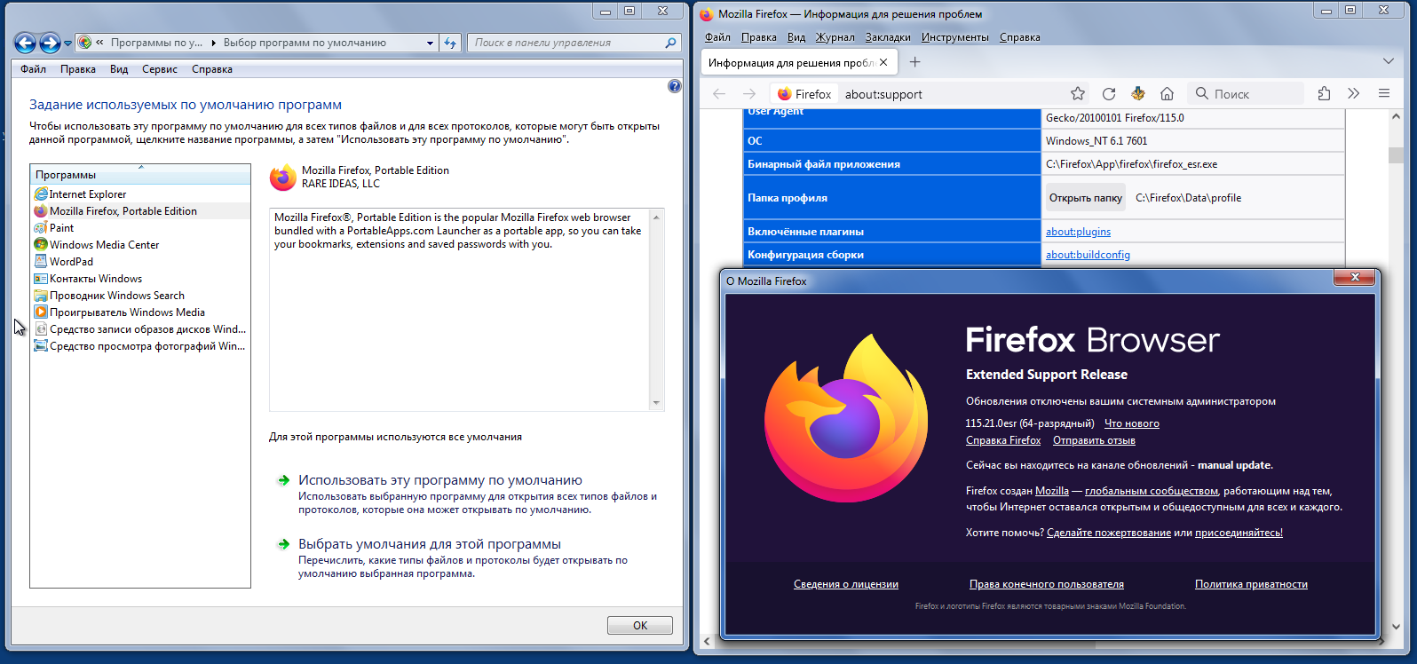Expand the Firefox toolbar overflow chevrons
1417x664 pixels.
coord(1354,94)
